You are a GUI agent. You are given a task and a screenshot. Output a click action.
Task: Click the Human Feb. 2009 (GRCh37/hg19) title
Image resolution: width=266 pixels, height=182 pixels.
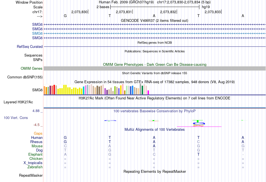point(126,2)
